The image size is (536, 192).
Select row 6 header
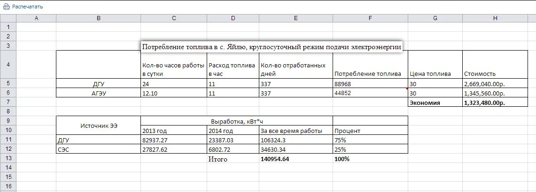tap(8, 92)
